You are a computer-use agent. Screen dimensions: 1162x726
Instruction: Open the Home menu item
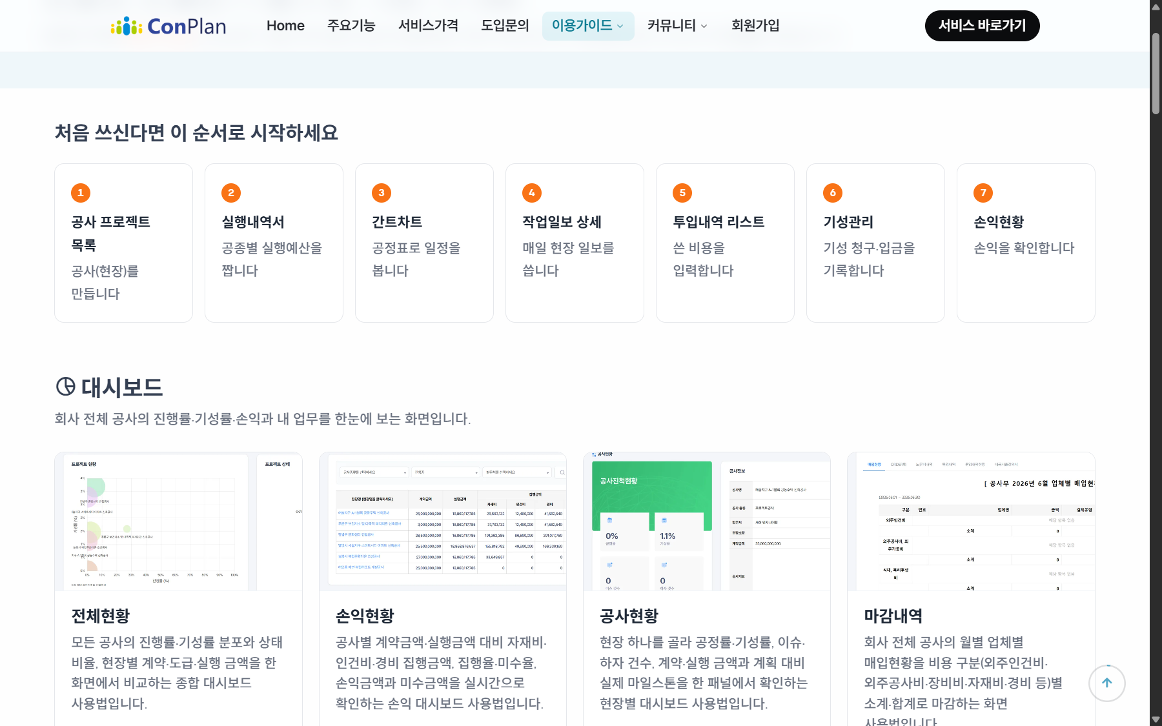[x=285, y=26]
